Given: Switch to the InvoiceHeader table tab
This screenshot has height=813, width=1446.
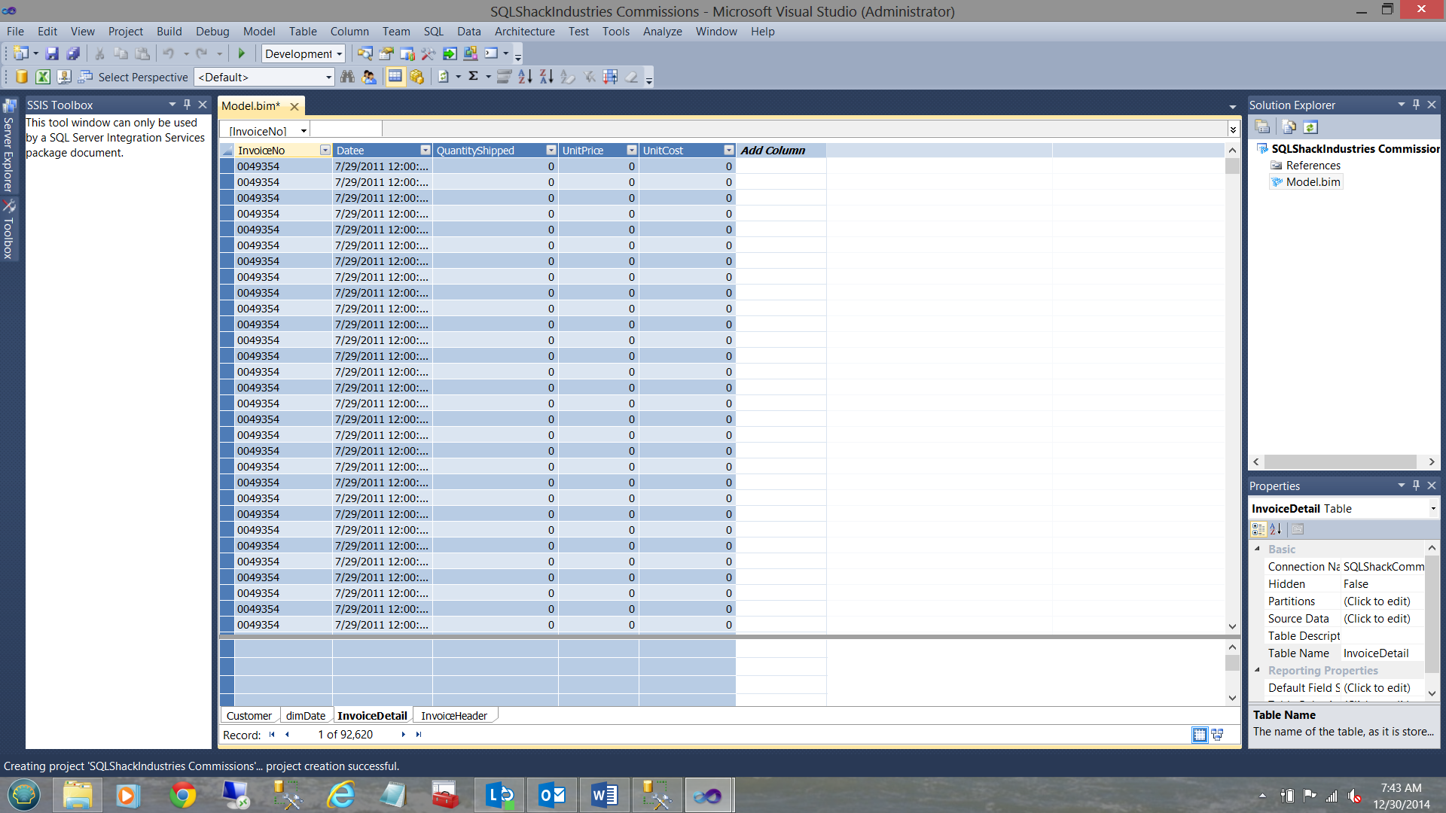Looking at the screenshot, I should point(453,716).
